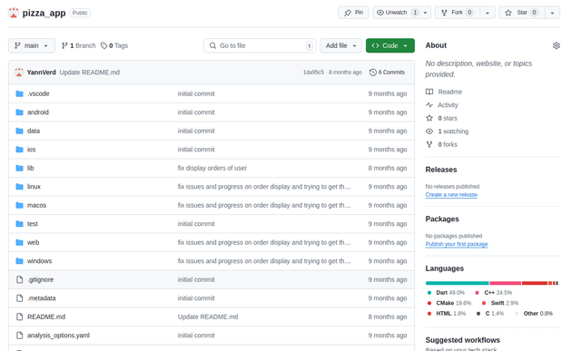Open the .gitignore file
The width and height of the screenshot is (581, 351).
point(40,279)
